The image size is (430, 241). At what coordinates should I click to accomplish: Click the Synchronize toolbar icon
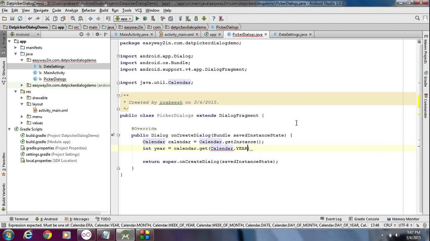coord(20,19)
